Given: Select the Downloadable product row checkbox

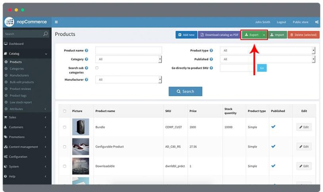Looking at the screenshot, I should 65,166.
